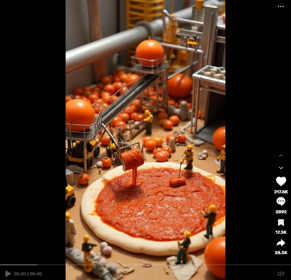Viewport: 291px width, 280px height.
Task: Click the 217.8K likes count
Action: 281,192
